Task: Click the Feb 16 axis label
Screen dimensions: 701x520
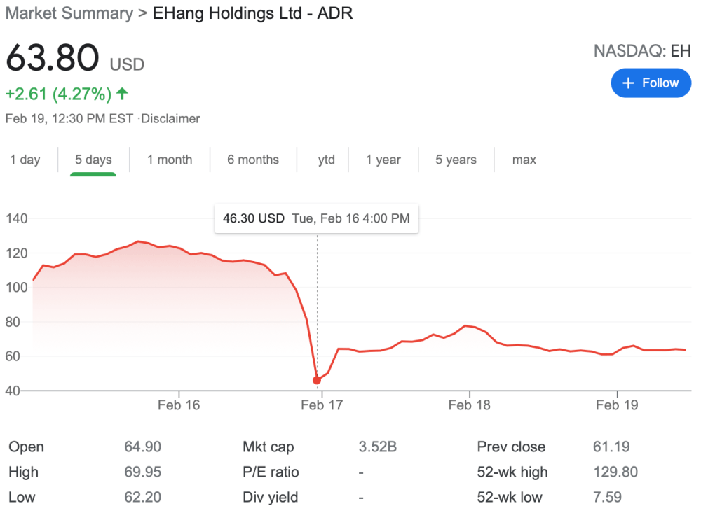Action: [x=179, y=405]
